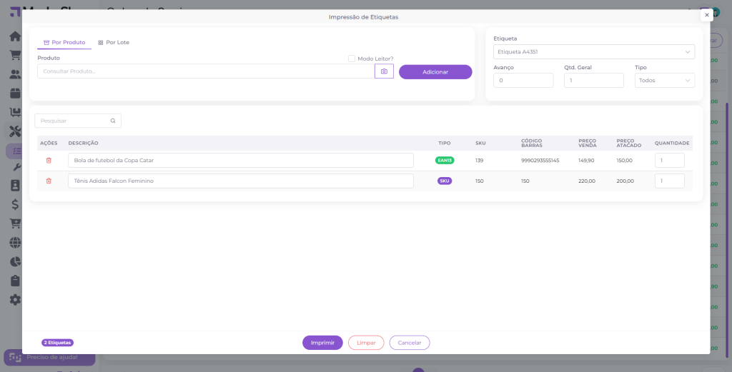Click the camera icon beside product search

coord(384,71)
